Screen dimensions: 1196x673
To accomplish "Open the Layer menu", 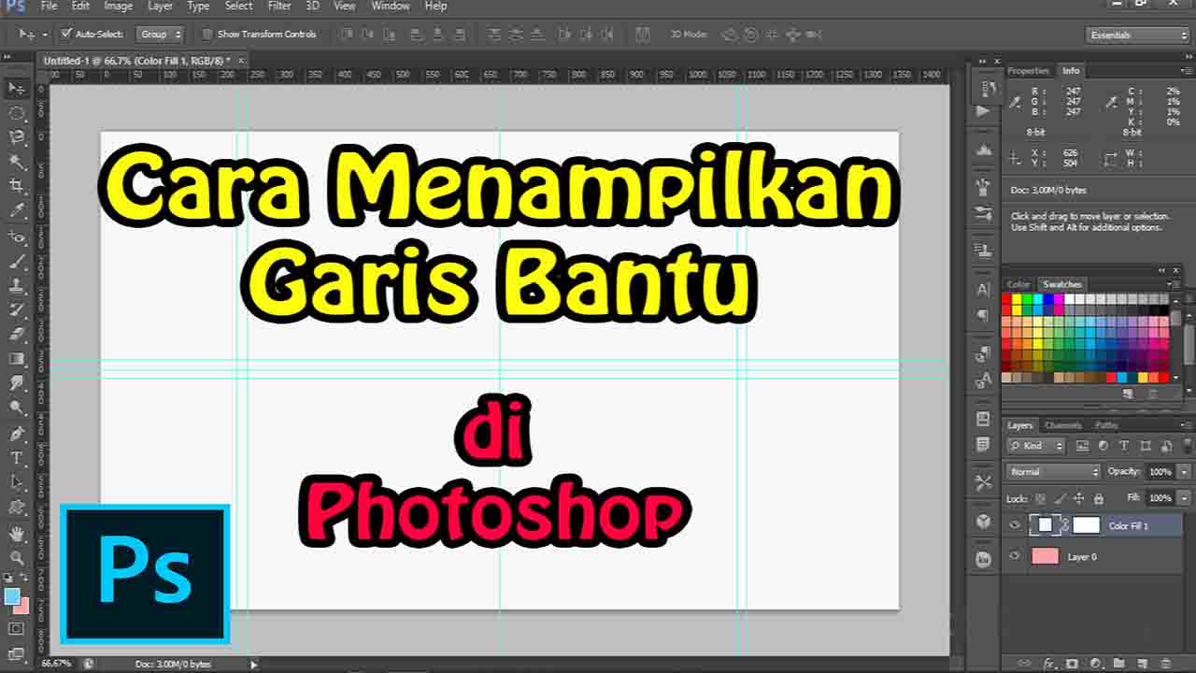I will pos(160,6).
